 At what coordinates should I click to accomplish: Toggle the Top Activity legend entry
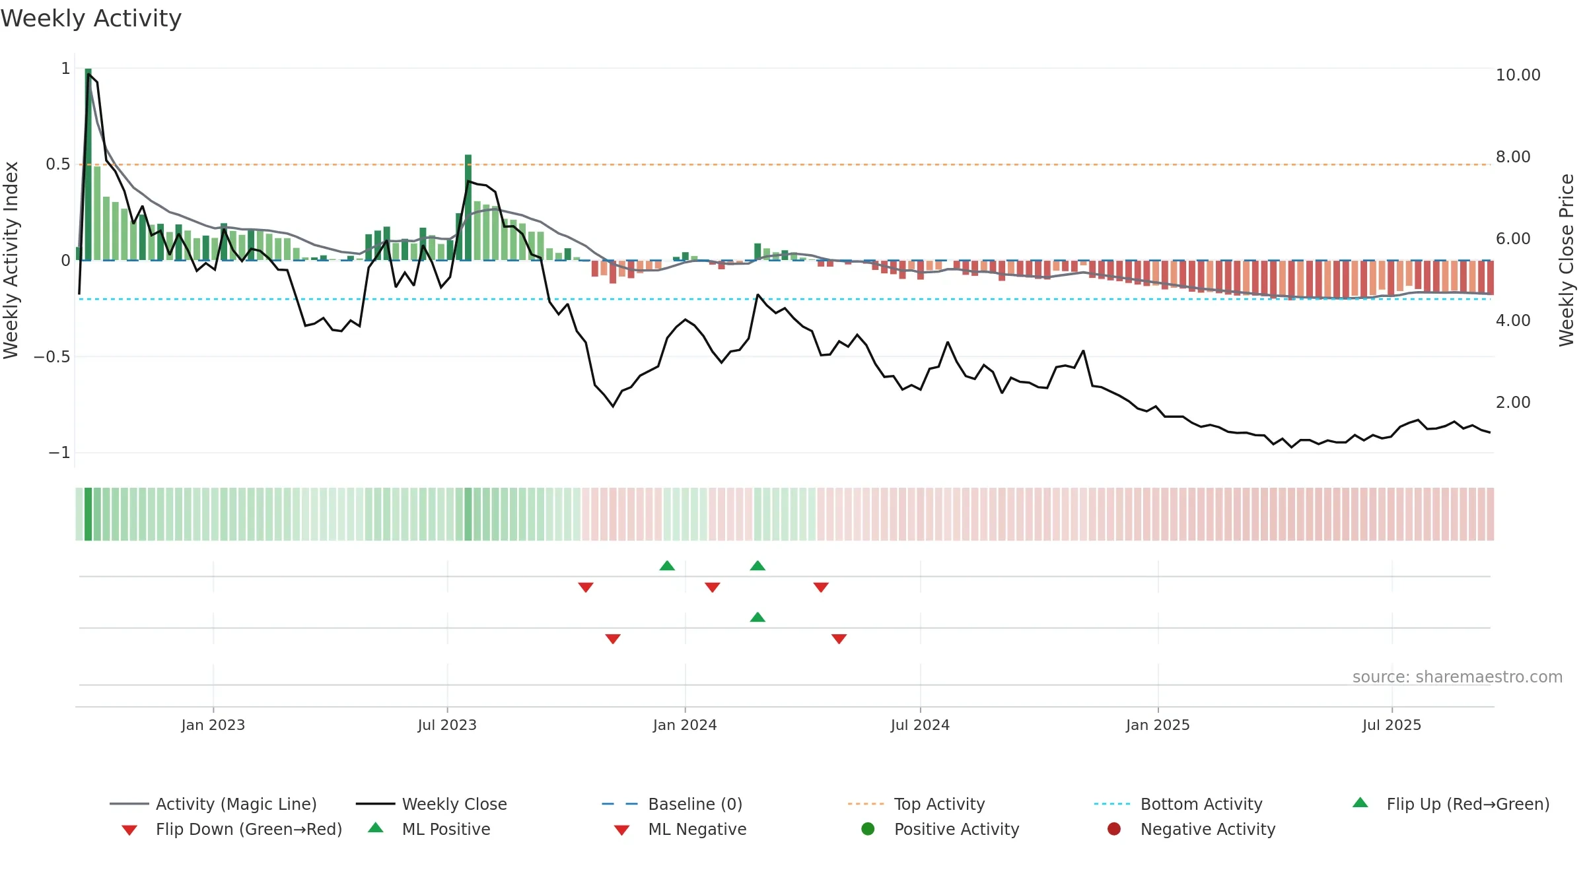[917, 804]
